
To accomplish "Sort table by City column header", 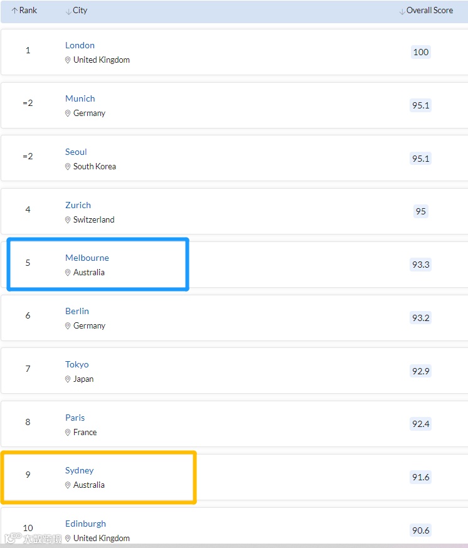I will click(x=77, y=11).
